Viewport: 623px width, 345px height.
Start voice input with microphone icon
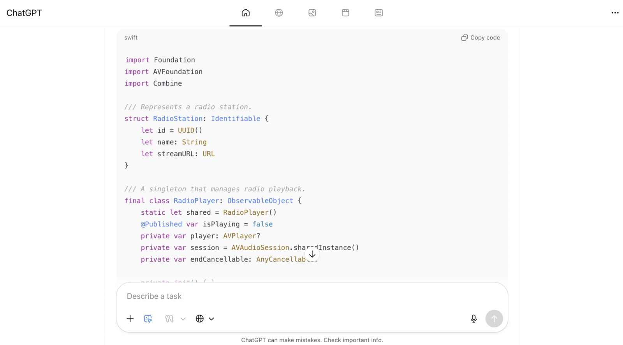coord(473,319)
